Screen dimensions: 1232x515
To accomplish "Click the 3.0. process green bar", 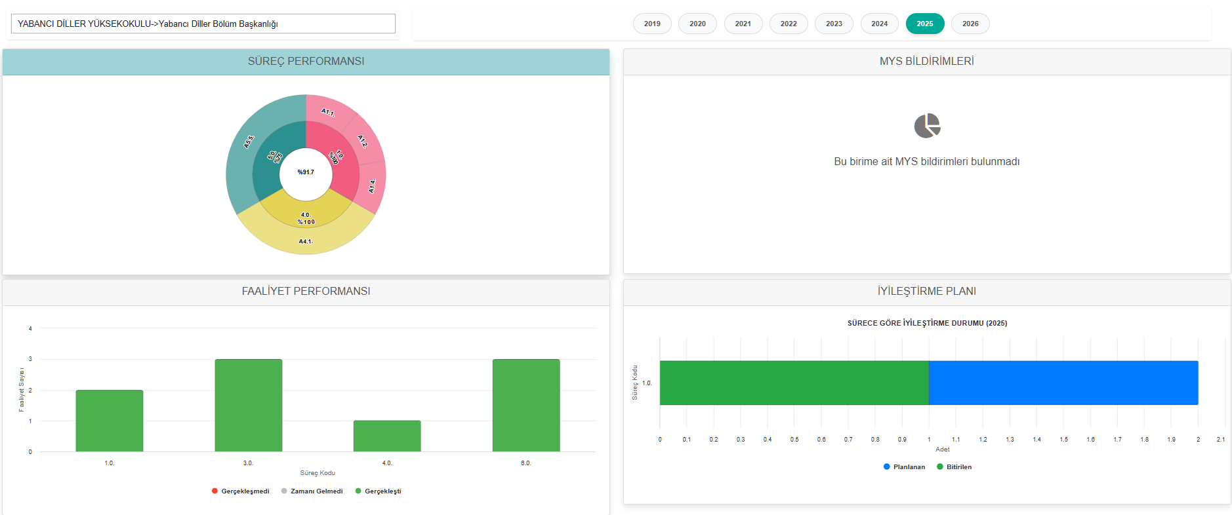I will point(248,405).
